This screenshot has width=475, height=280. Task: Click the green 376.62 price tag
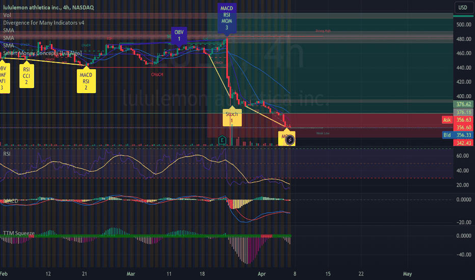pos(463,104)
